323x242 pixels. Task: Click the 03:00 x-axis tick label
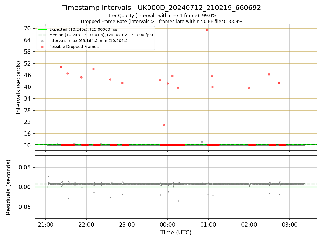click(290, 224)
